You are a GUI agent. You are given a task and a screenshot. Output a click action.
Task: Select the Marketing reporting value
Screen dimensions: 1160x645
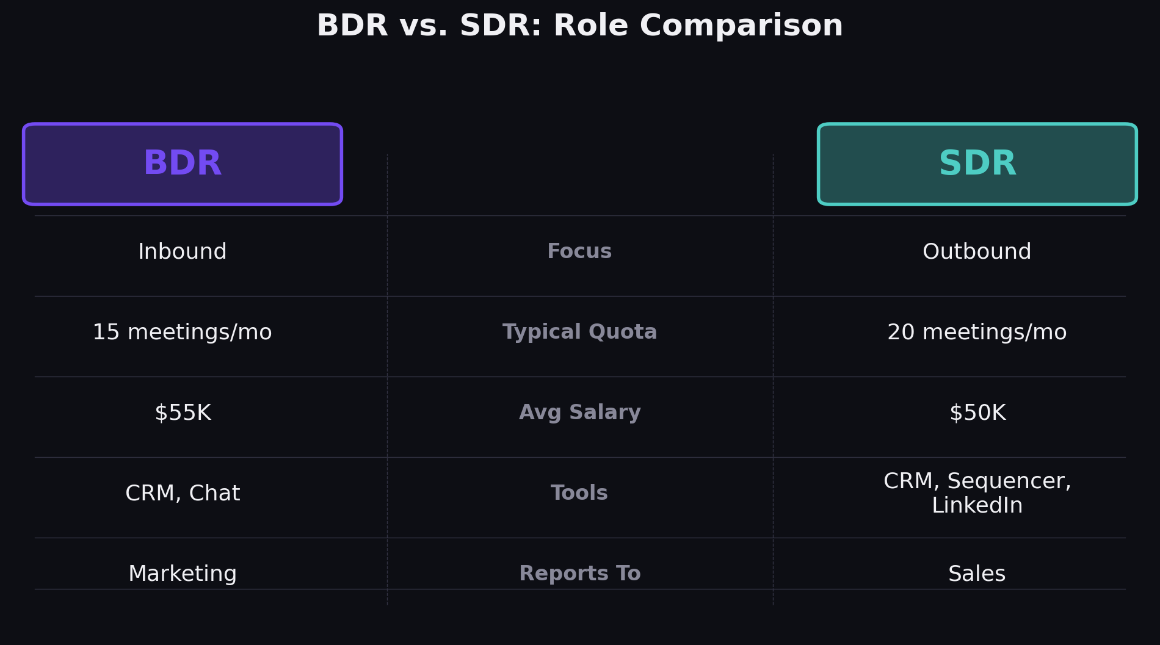click(183, 573)
